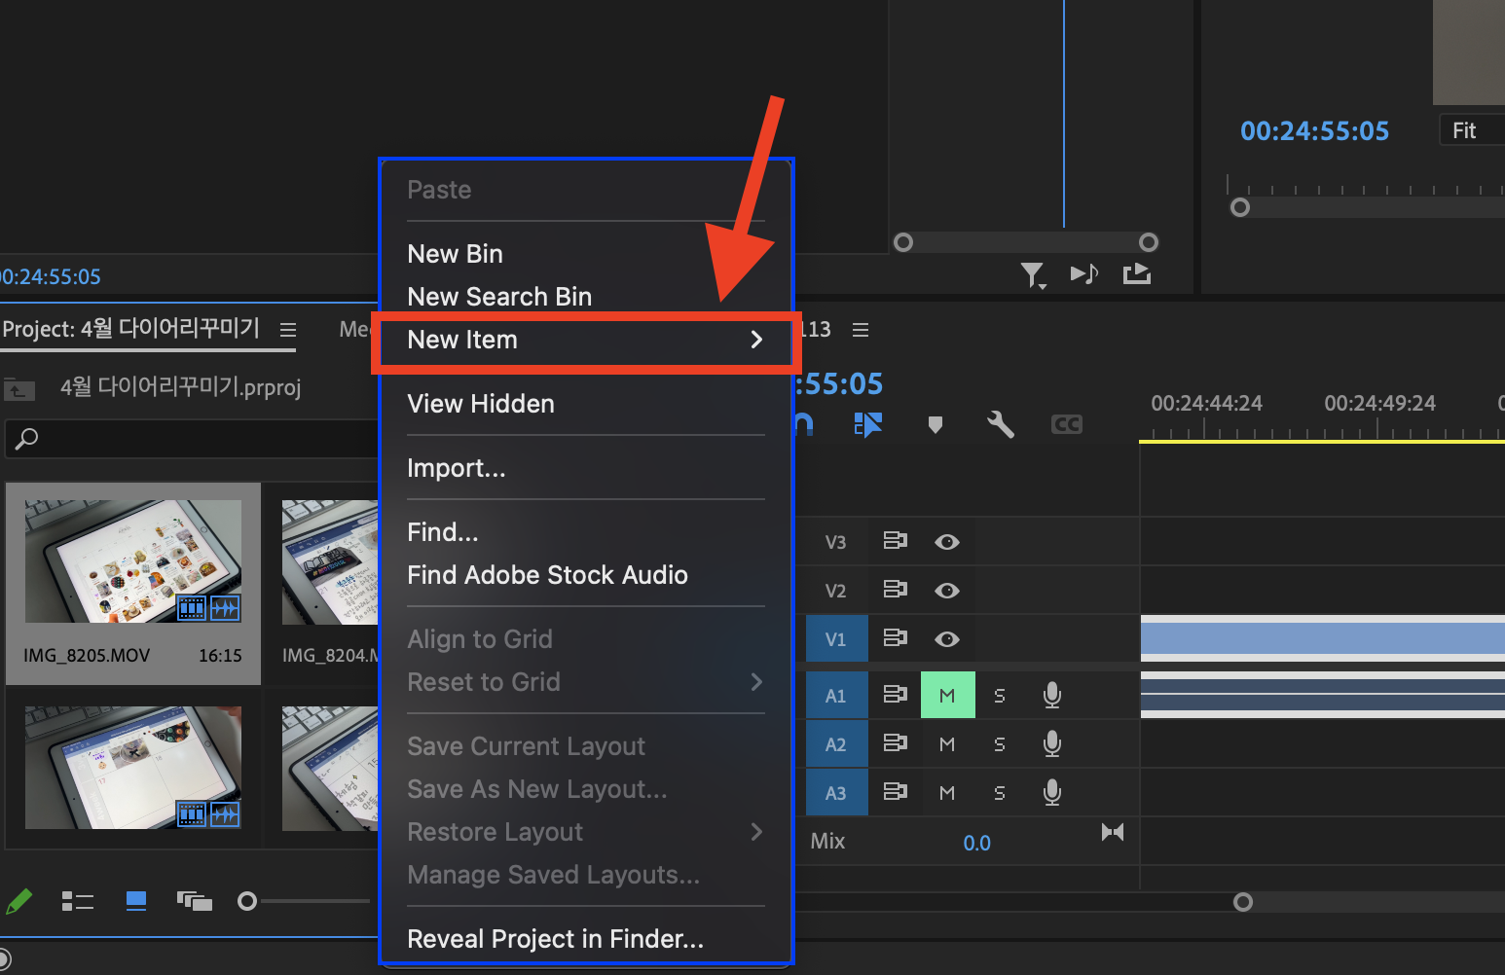Open the Fit zoom level dropdown
1505x975 pixels.
pyautogui.click(x=1471, y=130)
